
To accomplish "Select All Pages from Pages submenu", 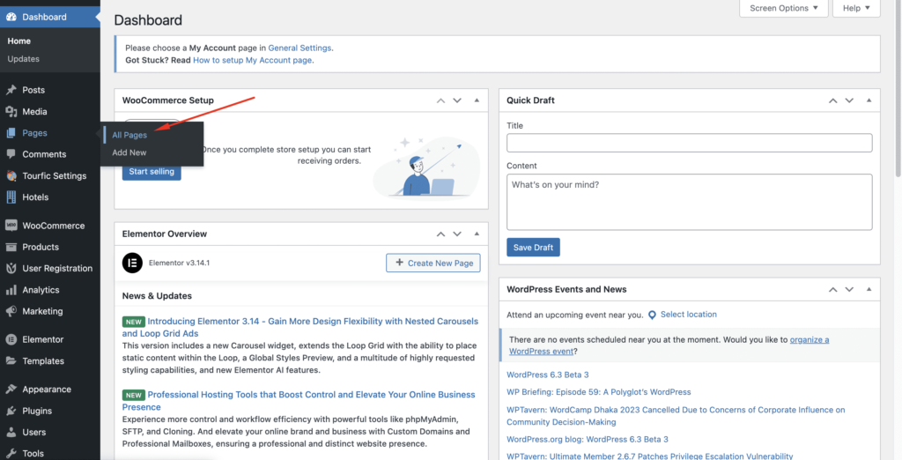I will click(x=129, y=136).
